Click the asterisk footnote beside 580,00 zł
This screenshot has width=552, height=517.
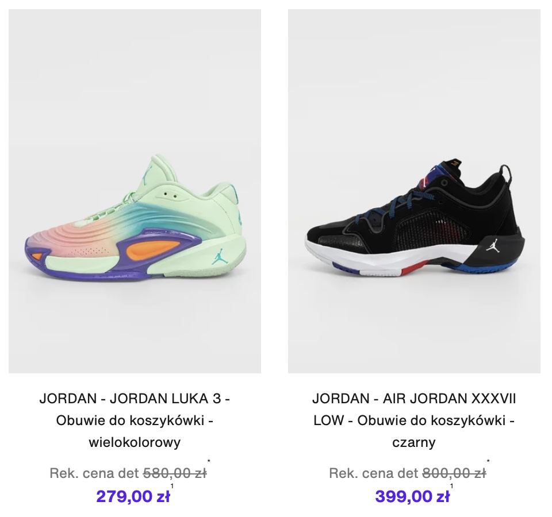209,461
